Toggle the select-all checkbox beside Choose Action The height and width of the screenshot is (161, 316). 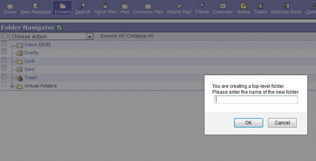point(4,36)
